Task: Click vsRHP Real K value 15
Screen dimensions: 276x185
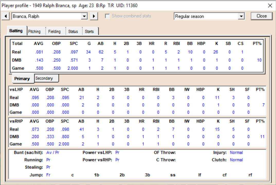Action: 217,129
